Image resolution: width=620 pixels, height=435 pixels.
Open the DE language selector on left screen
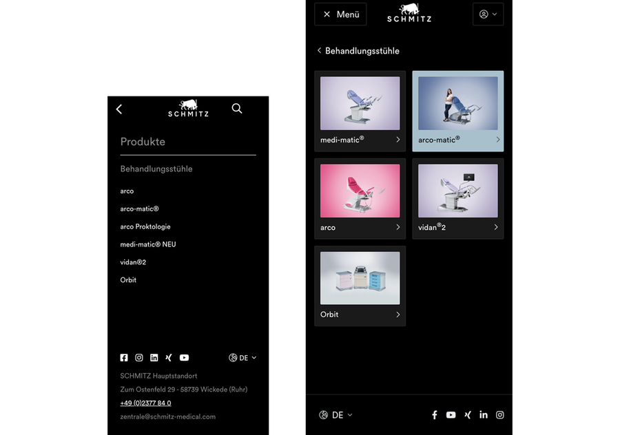pyautogui.click(x=242, y=357)
